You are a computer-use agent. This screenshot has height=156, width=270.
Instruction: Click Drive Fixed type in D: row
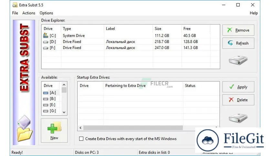[x=72, y=42]
